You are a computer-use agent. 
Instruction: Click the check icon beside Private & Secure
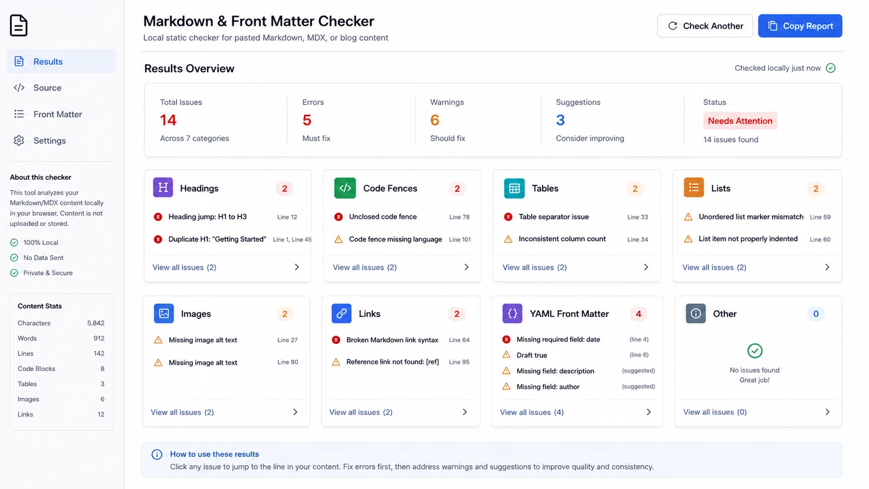14,273
